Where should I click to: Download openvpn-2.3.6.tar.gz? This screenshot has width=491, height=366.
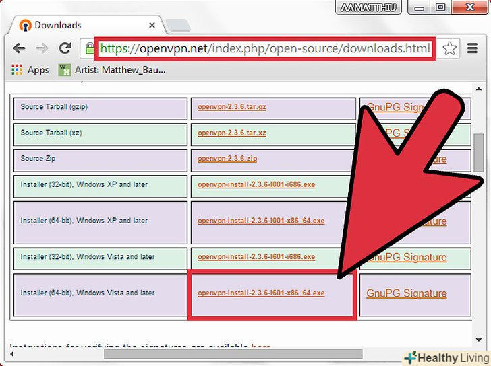(x=232, y=107)
